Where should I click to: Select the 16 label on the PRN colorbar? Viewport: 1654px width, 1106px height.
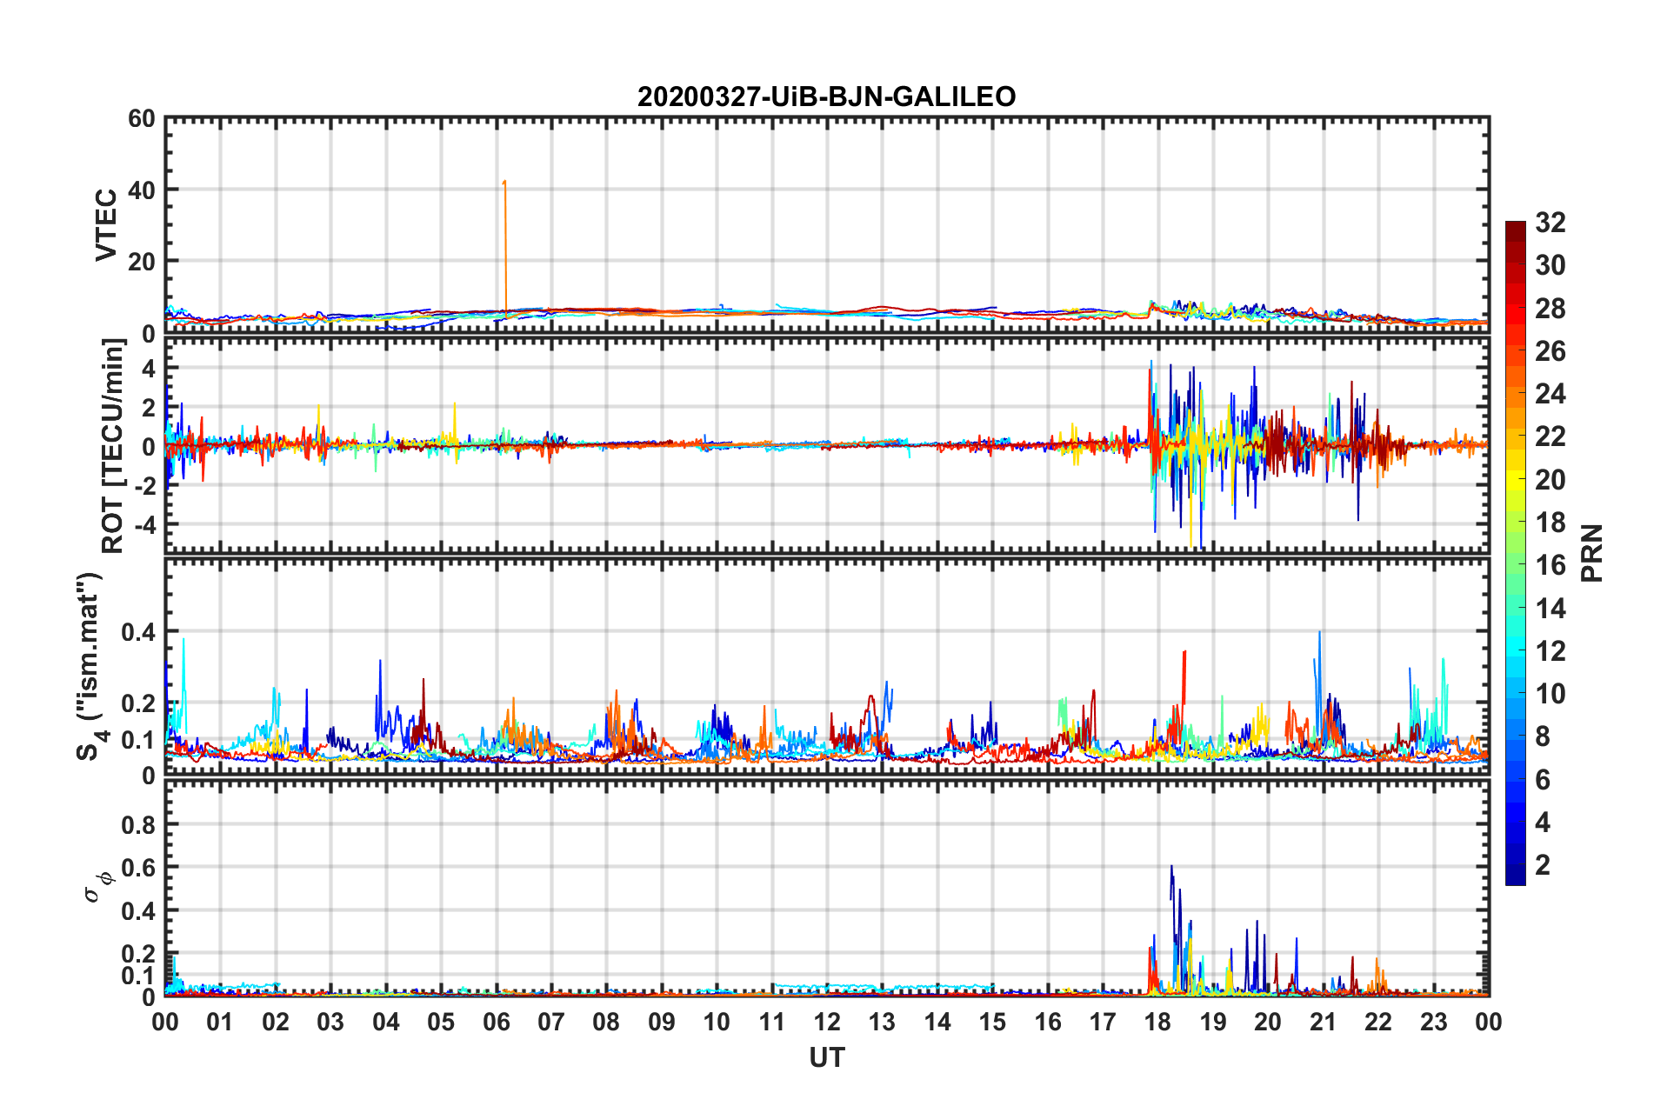[1551, 565]
